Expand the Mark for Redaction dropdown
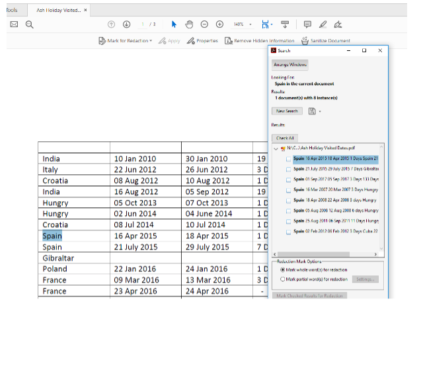421x367 pixels. pyautogui.click(x=151, y=41)
